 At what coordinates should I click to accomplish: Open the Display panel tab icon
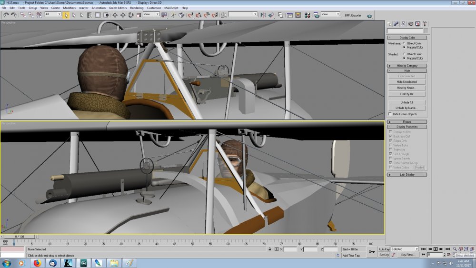click(x=418, y=24)
